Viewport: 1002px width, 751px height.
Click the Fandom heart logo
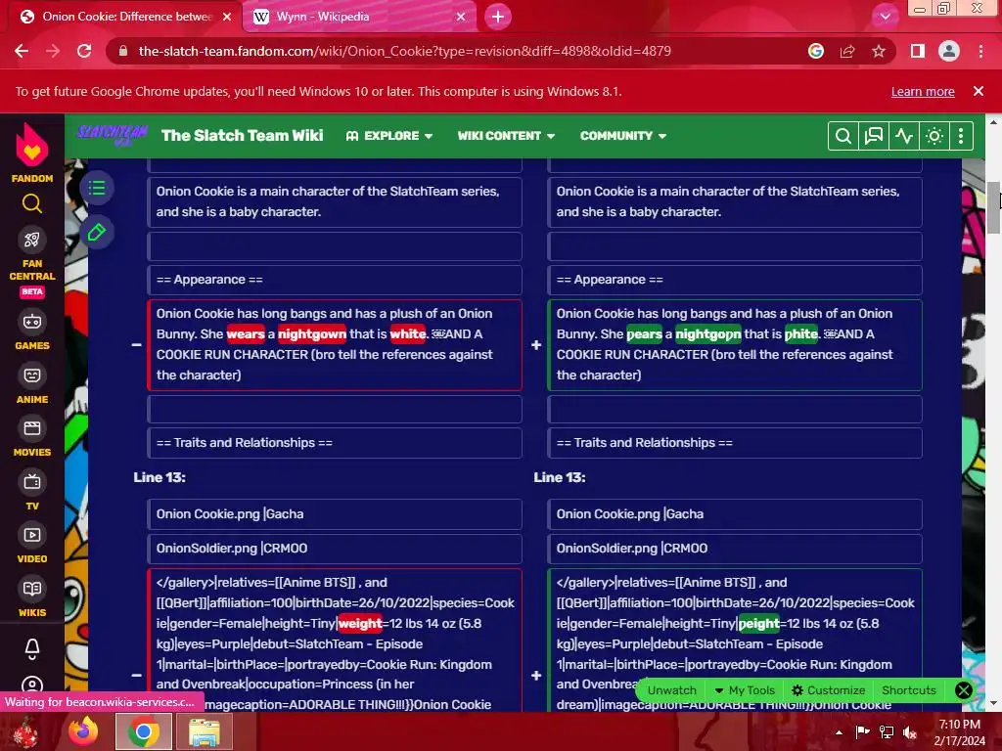pyautogui.click(x=32, y=146)
